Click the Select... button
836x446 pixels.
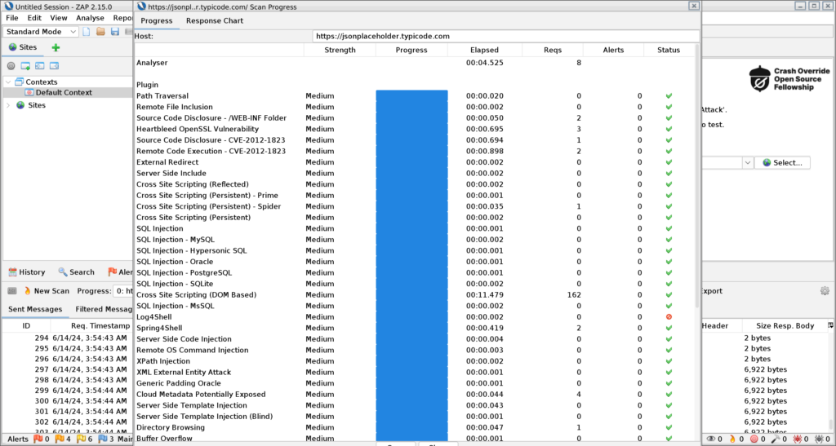tap(782, 163)
